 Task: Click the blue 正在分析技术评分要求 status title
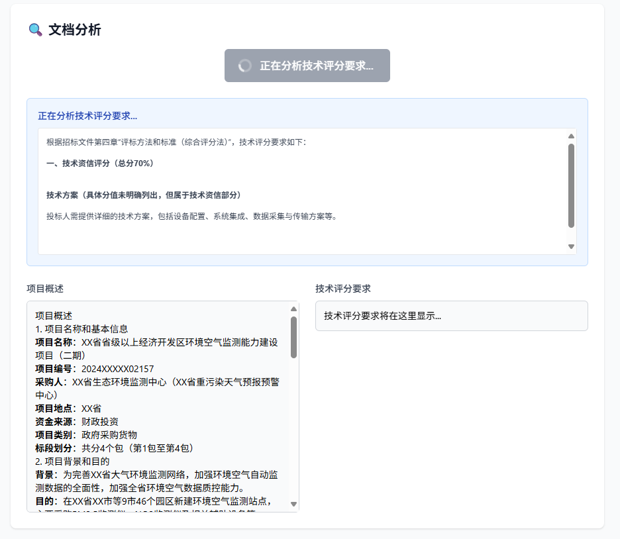pyautogui.click(x=87, y=116)
